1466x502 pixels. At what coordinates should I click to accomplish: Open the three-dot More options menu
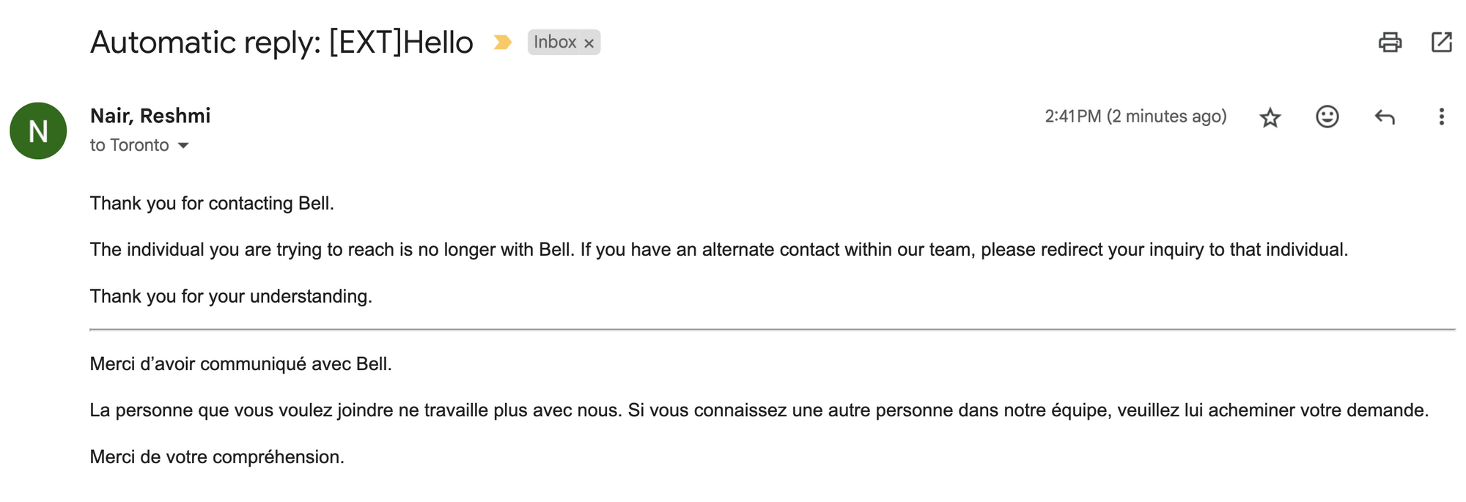click(1441, 117)
